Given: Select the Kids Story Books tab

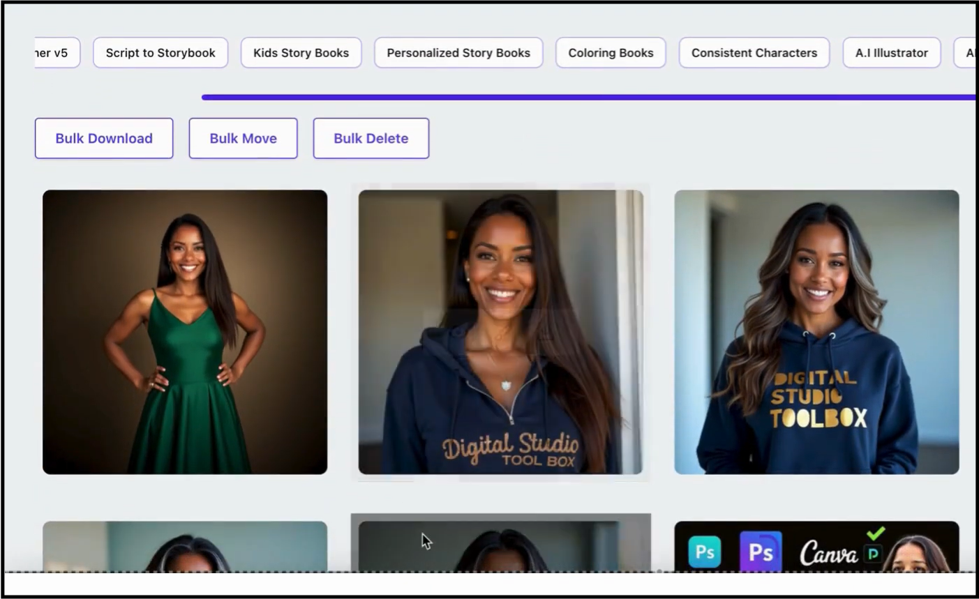Looking at the screenshot, I should click(301, 53).
